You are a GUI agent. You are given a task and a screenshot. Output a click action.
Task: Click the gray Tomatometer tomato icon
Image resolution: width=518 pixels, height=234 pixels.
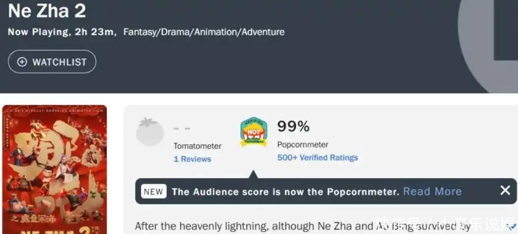pos(150,132)
